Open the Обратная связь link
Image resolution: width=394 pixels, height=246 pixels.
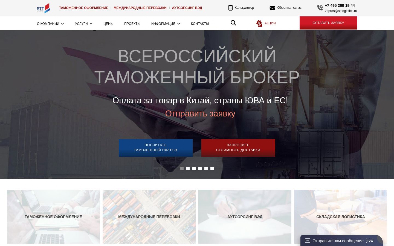tap(289, 8)
